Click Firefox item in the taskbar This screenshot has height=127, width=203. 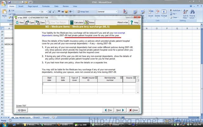click(64, 125)
